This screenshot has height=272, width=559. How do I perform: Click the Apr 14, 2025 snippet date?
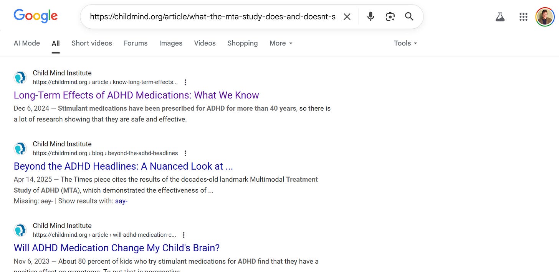[x=33, y=179]
